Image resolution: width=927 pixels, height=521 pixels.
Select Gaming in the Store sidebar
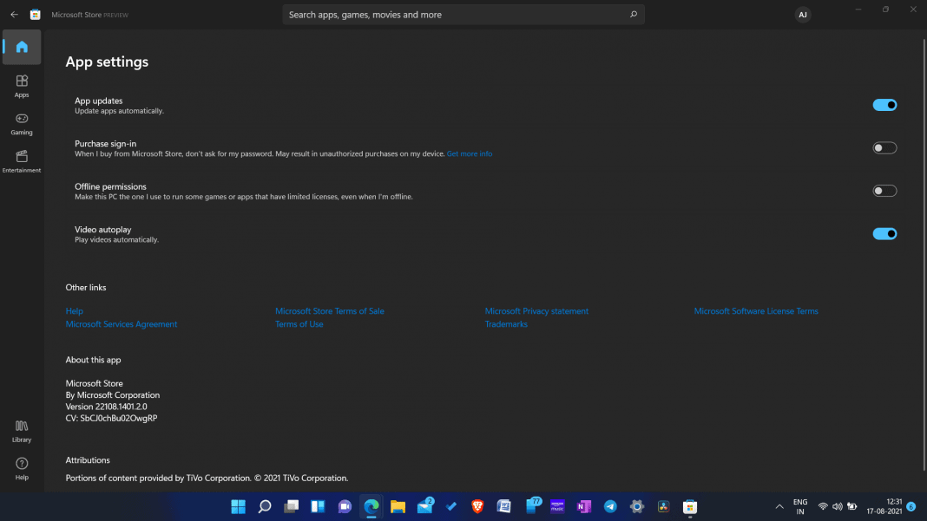tap(21, 123)
